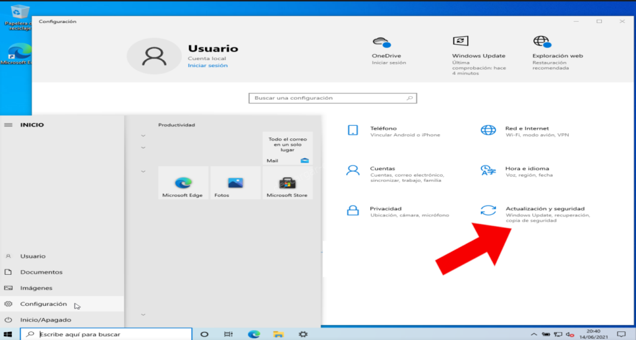
Task: Open the Mail tile in Start
Action: pyautogui.click(x=288, y=148)
